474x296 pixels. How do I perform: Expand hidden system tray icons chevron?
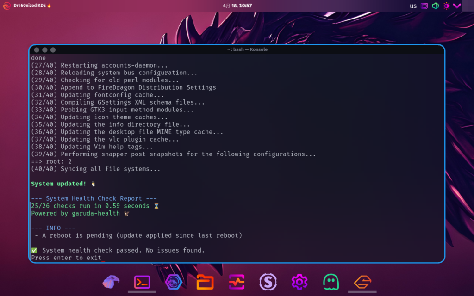[457, 6]
